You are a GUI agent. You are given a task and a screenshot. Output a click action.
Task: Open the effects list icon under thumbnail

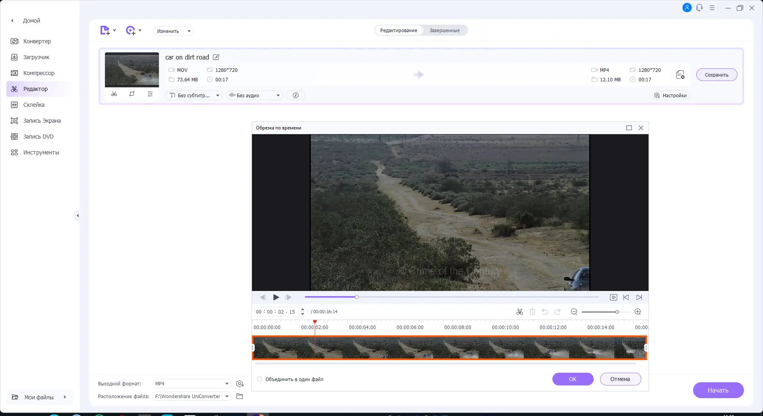150,94
